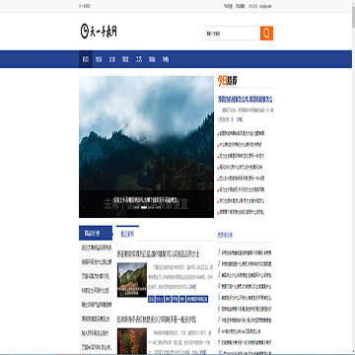Open the white caption text on carousel

(x=146, y=200)
